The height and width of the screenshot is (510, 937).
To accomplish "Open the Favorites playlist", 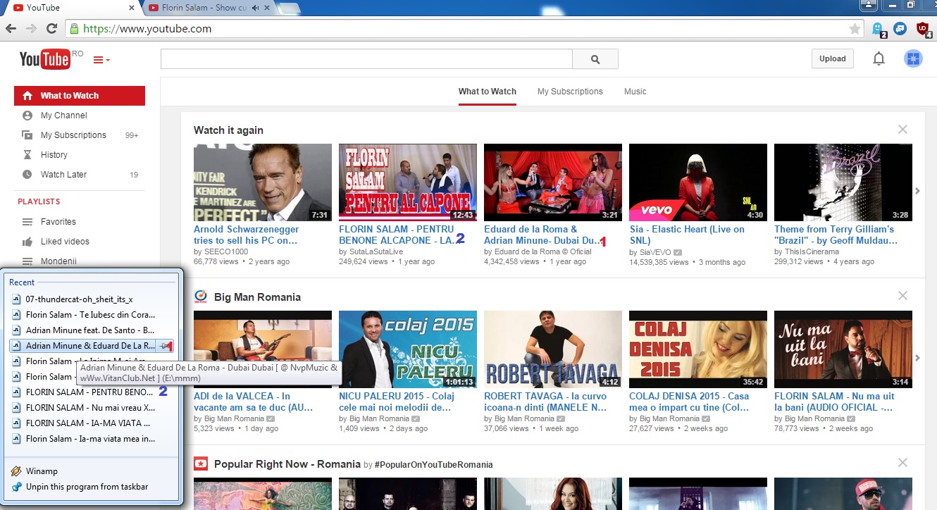I will tap(80, 222).
